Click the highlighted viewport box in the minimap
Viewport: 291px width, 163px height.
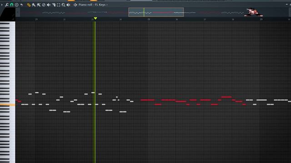[x=156, y=12]
